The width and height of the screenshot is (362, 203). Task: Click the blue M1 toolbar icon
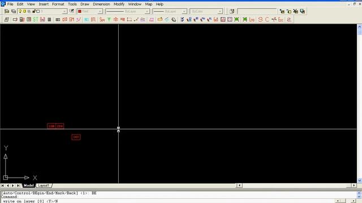point(87,20)
